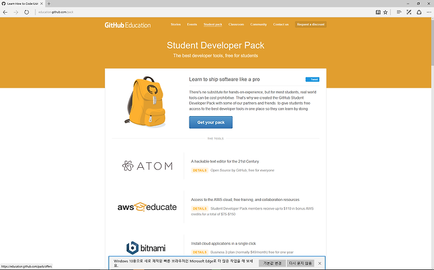Click the AWS Educate logo
Screen dimensions: 434x270
tap(147, 207)
